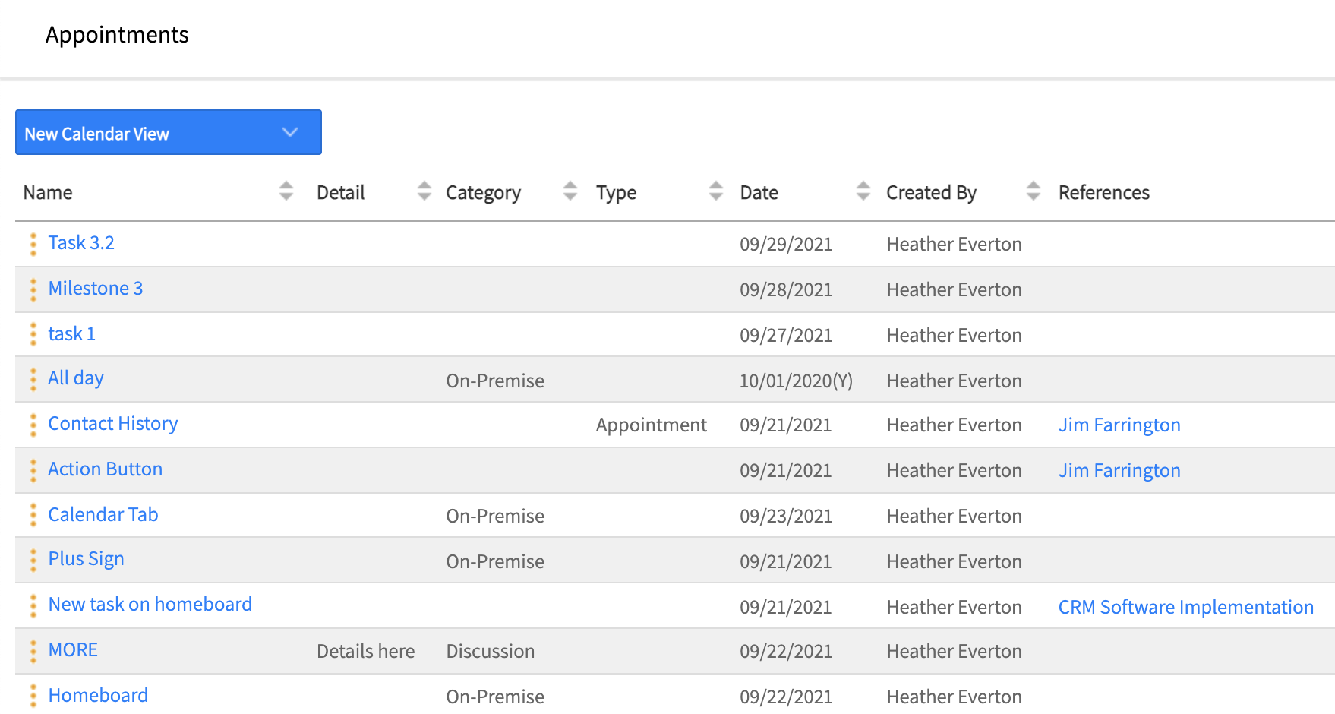1335x714 pixels.
Task: Click the Appointments page title
Action: [x=117, y=35]
